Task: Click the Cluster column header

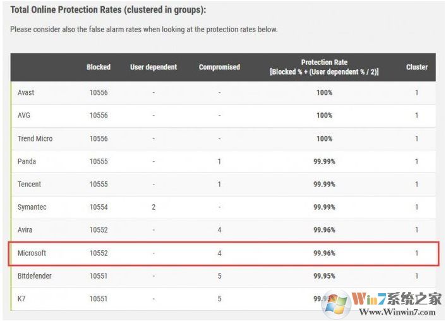Action: 416,67
